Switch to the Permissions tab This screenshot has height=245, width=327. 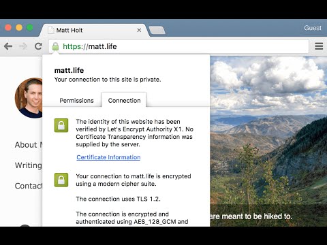coord(76,101)
